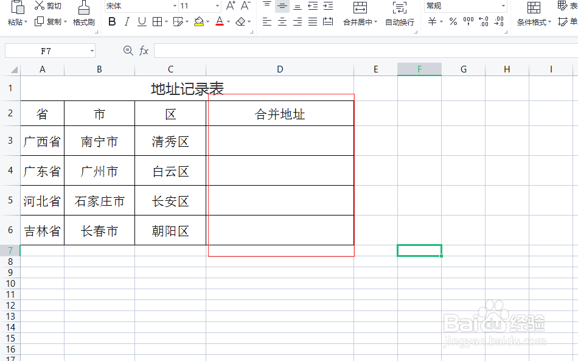Decrease font size with A- icon

[246, 5]
